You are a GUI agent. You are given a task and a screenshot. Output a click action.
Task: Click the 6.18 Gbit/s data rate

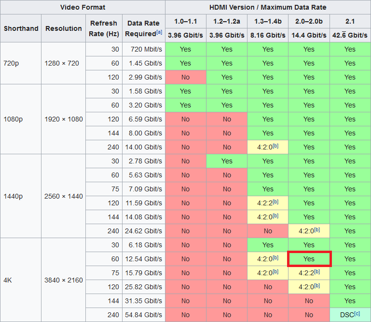pos(144,245)
